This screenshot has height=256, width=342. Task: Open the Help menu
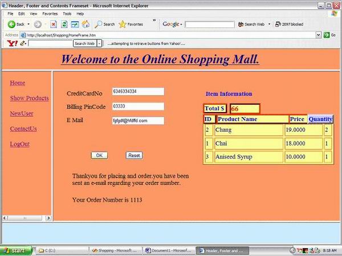(80, 14)
